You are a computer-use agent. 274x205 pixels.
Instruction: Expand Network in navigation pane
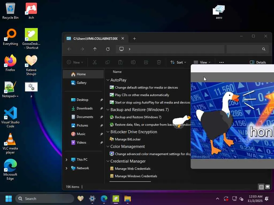click(66, 168)
